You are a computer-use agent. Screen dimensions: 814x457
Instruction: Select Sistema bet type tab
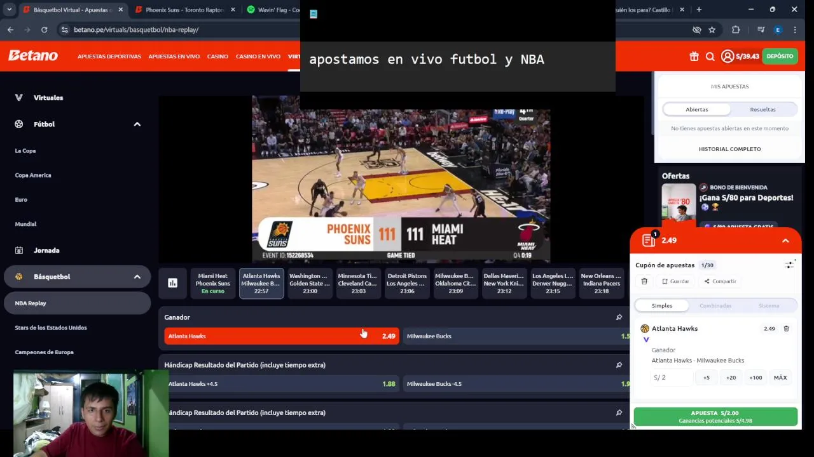pos(769,306)
